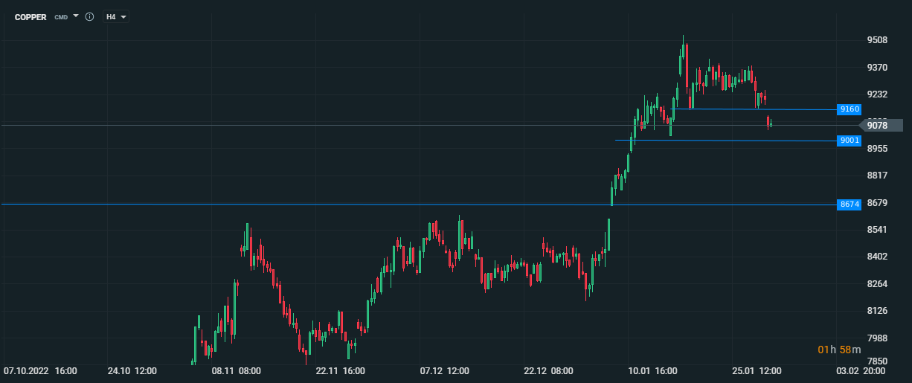Click the 01h 58m candle countdown timer
The height and width of the screenshot is (383, 912).
839,350
